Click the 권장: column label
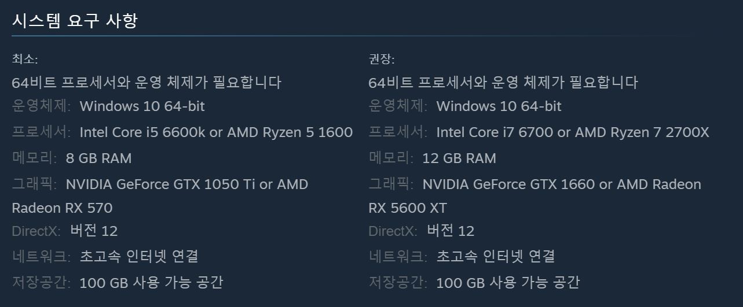This screenshot has height=307, width=743. click(x=382, y=59)
